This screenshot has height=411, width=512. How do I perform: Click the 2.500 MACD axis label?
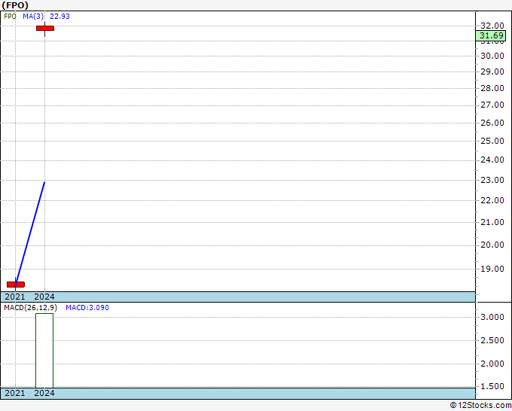click(492, 340)
